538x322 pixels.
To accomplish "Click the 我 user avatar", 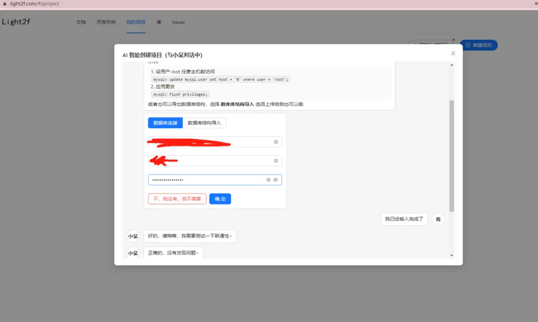I will pyautogui.click(x=438, y=219).
